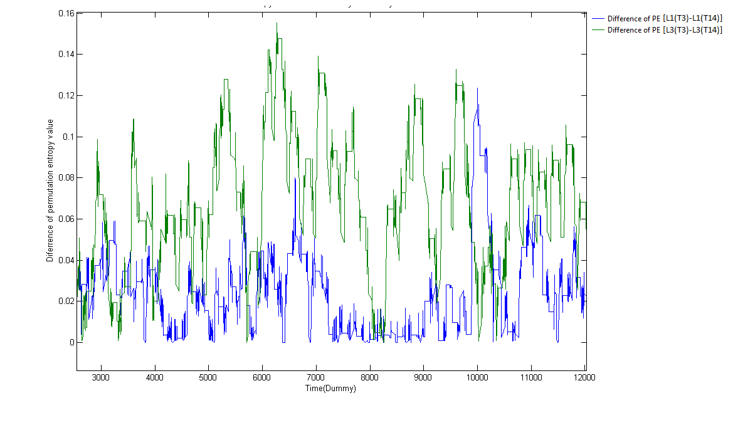733x440 pixels.
Task: Select the green L3(T3)-L3(T14) legend entry text
Action: coord(665,30)
